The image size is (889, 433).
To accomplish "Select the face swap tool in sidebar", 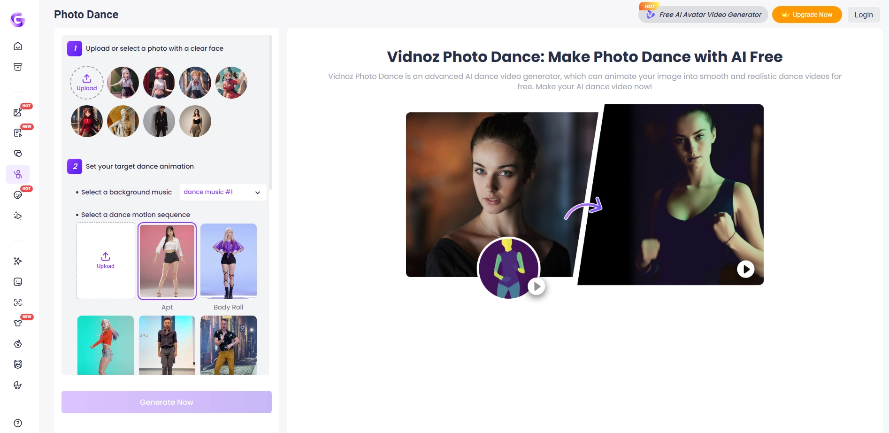I will [17, 302].
